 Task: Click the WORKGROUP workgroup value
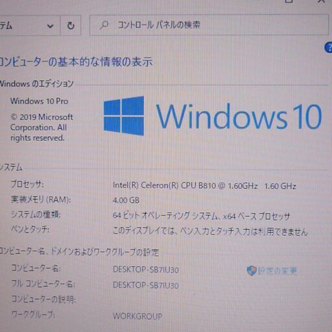137,316
